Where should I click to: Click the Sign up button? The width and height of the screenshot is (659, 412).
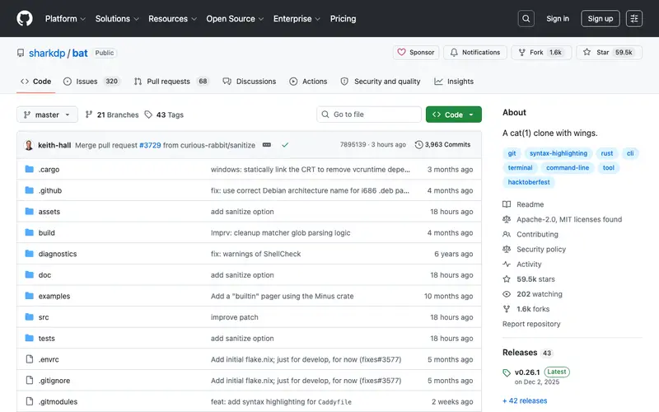pyautogui.click(x=601, y=18)
